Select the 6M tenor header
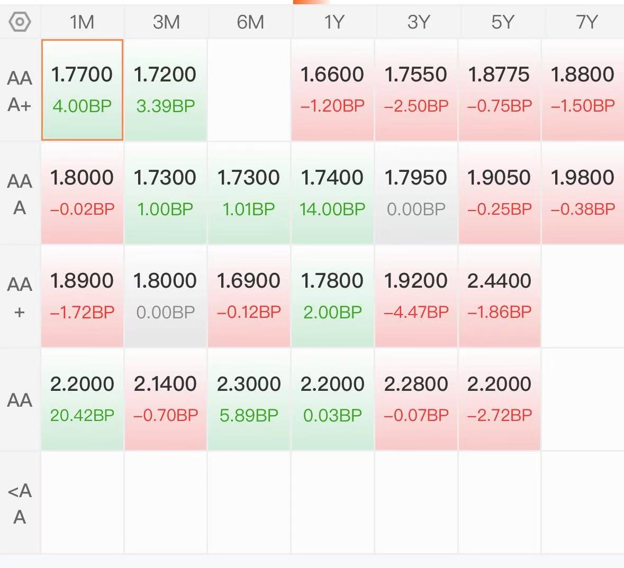 [x=250, y=22]
